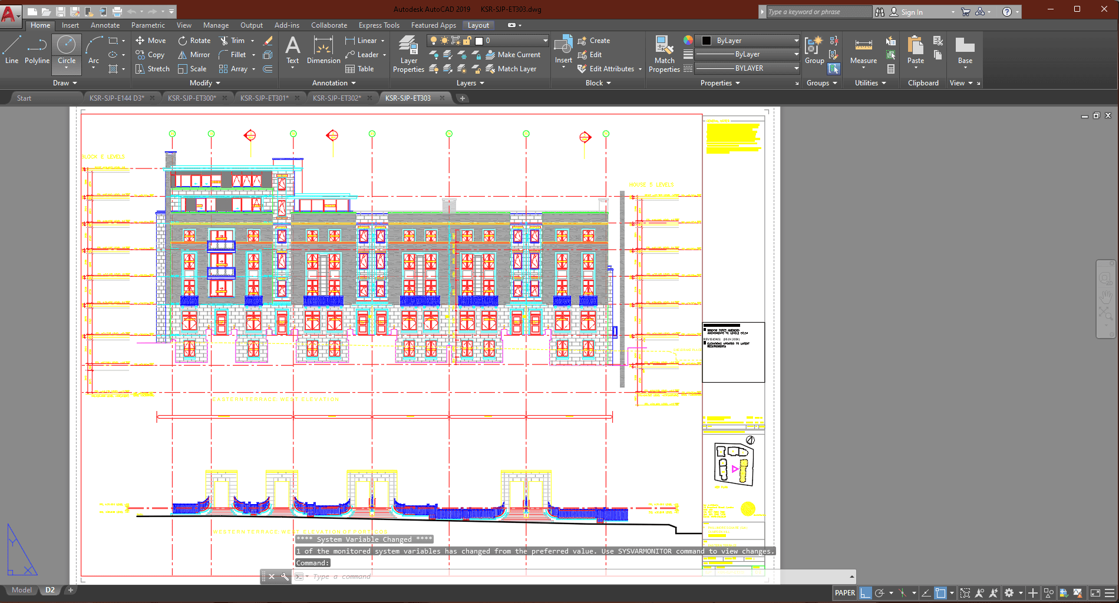This screenshot has height=603, width=1119.
Task: Expand the Edit Attributes dropdown arrow
Action: [640, 69]
